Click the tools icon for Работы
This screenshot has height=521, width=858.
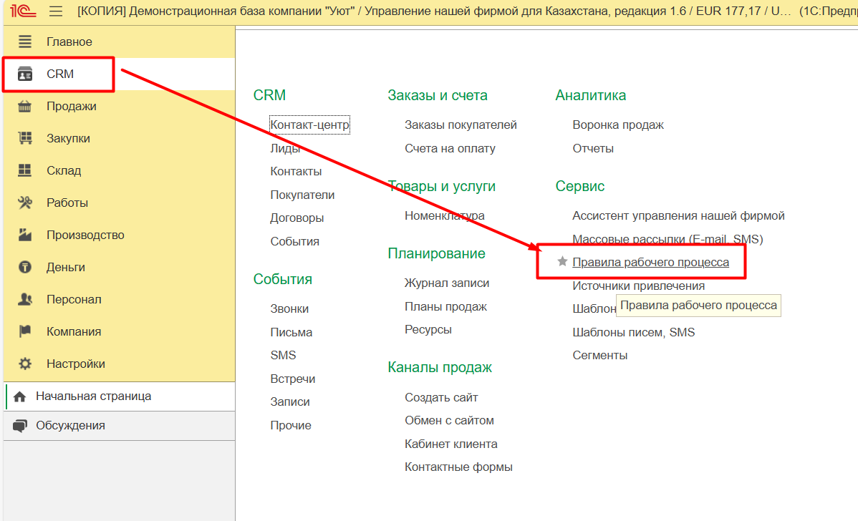click(x=25, y=203)
